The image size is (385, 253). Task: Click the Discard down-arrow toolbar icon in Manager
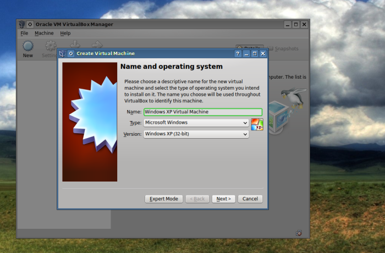[x=75, y=45]
